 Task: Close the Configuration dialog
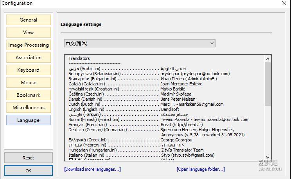pos(284,3)
